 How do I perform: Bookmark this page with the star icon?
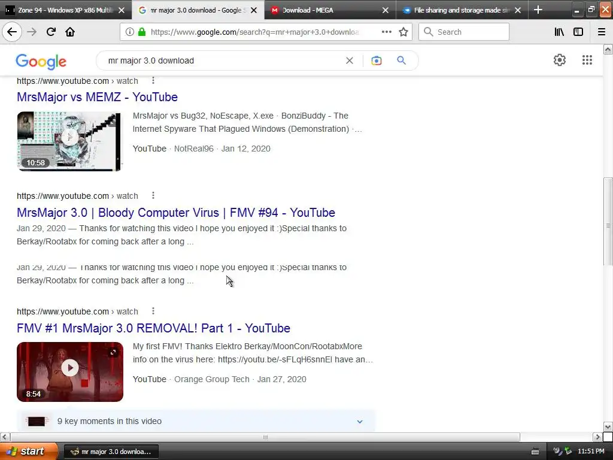pos(403,32)
